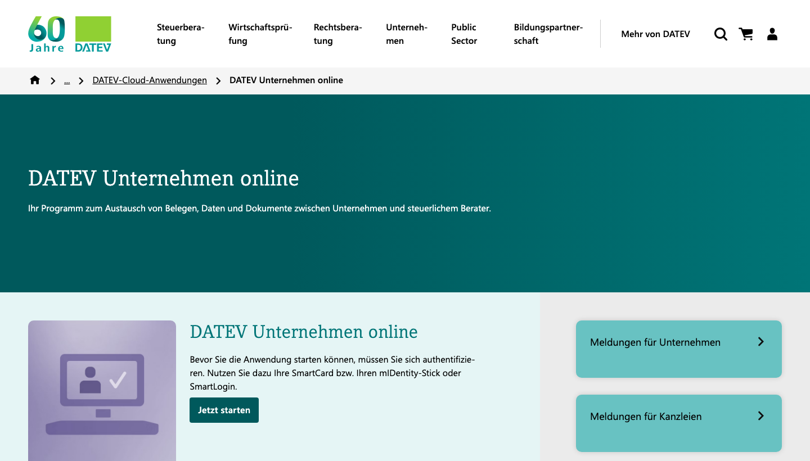
Task: Click the purple computer monitor illustration
Action: pyautogui.click(x=102, y=391)
